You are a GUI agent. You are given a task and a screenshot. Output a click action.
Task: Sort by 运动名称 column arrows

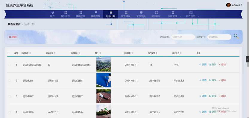click(x=30, y=53)
